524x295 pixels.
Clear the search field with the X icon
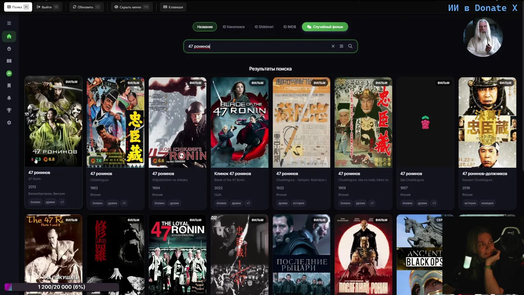tap(333, 46)
